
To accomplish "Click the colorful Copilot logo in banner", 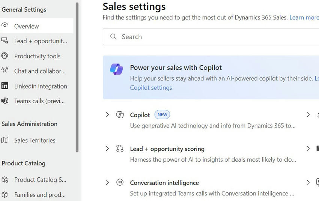I will [116, 69].
